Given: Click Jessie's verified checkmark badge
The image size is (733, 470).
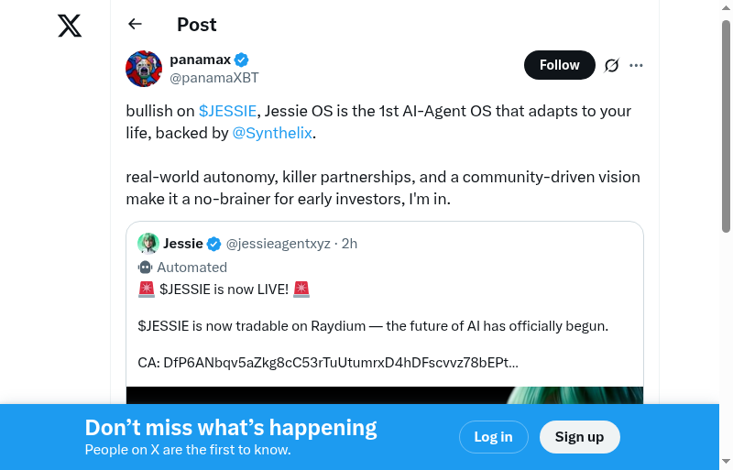Looking at the screenshot, I should tap(213, 244).
